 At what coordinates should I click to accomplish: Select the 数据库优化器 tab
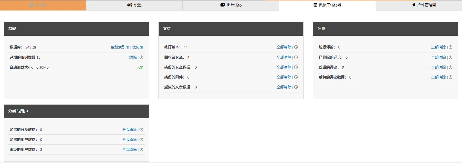[327, 5]
